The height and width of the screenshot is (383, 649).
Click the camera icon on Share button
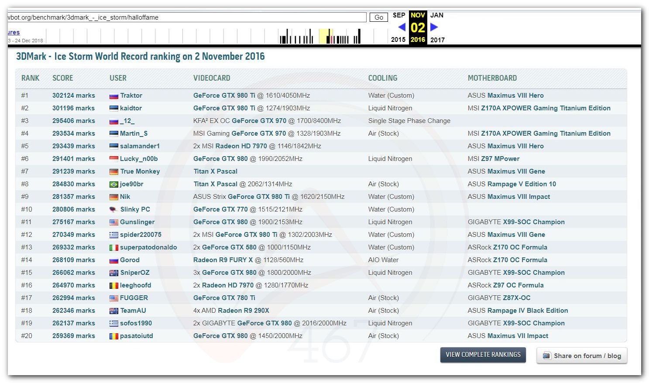(x=546, y=356)
